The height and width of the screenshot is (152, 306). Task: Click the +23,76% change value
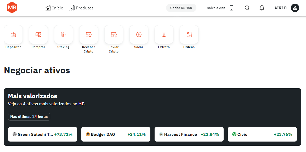pyautogui.click(x=283, y=135)
